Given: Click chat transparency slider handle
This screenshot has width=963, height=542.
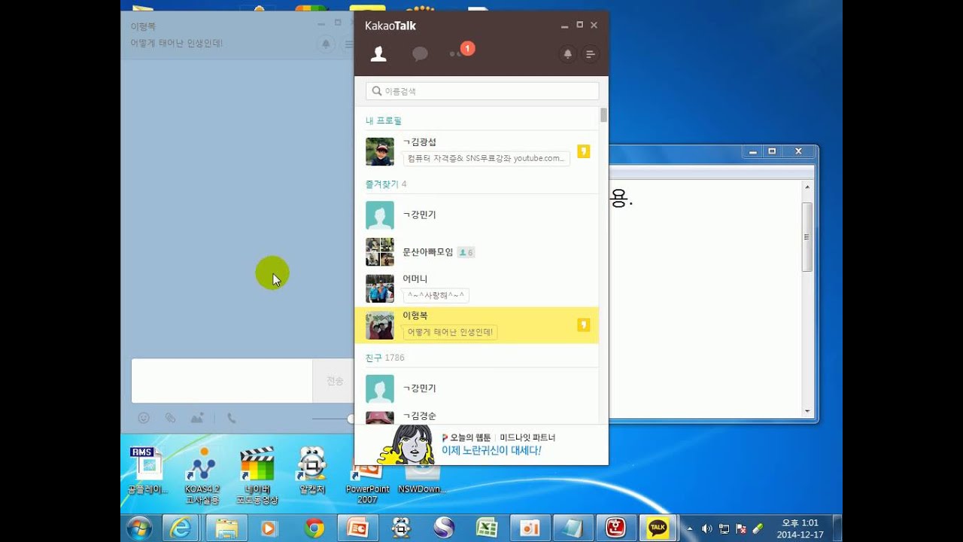Looking at the screenshot, I should click(351, 419).
